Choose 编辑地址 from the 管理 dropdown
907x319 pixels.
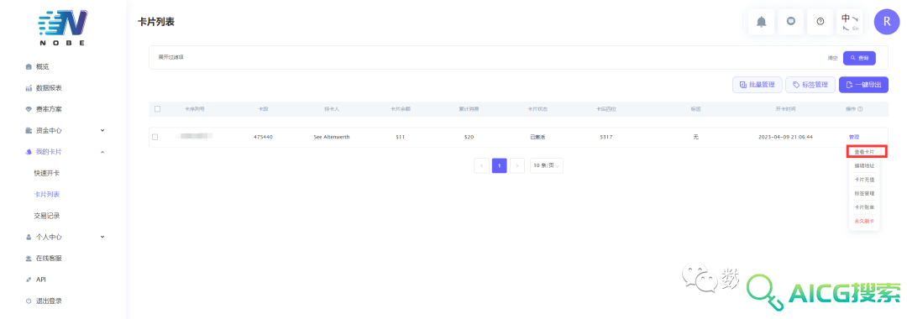click(864, 166)
